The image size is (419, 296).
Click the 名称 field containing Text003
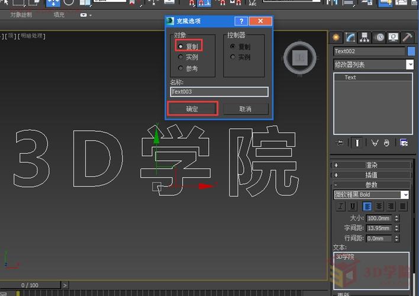(219, 92)
